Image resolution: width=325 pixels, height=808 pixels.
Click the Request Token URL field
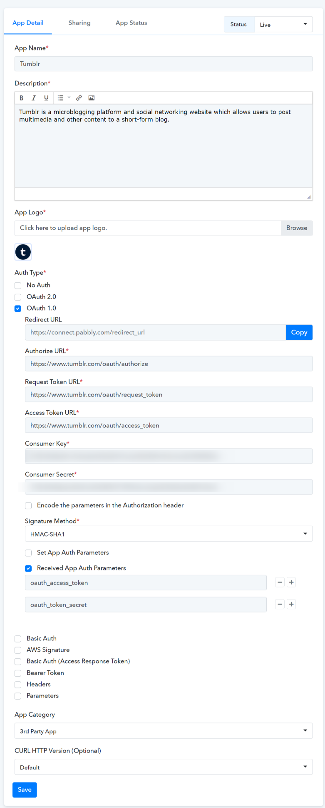(x=169, y=394)
